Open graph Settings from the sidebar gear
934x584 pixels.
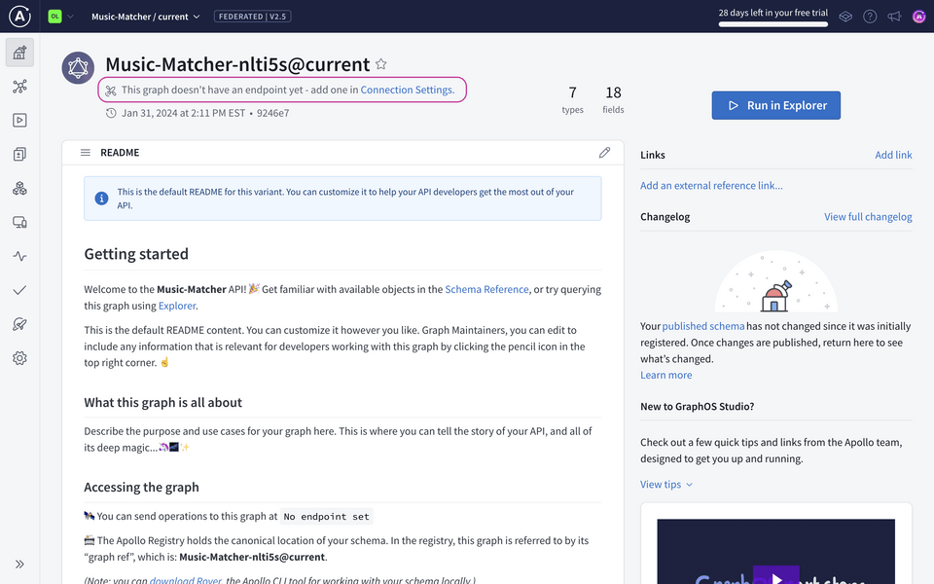(19, 357)
